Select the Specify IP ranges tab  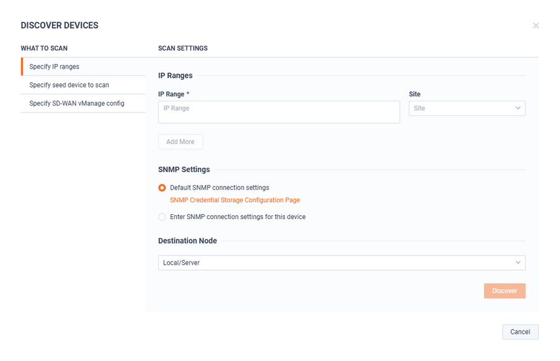83,67
